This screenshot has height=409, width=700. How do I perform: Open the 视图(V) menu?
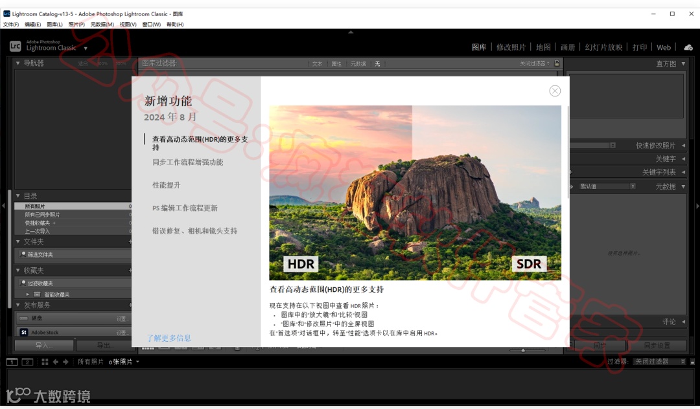pos(128,25)
